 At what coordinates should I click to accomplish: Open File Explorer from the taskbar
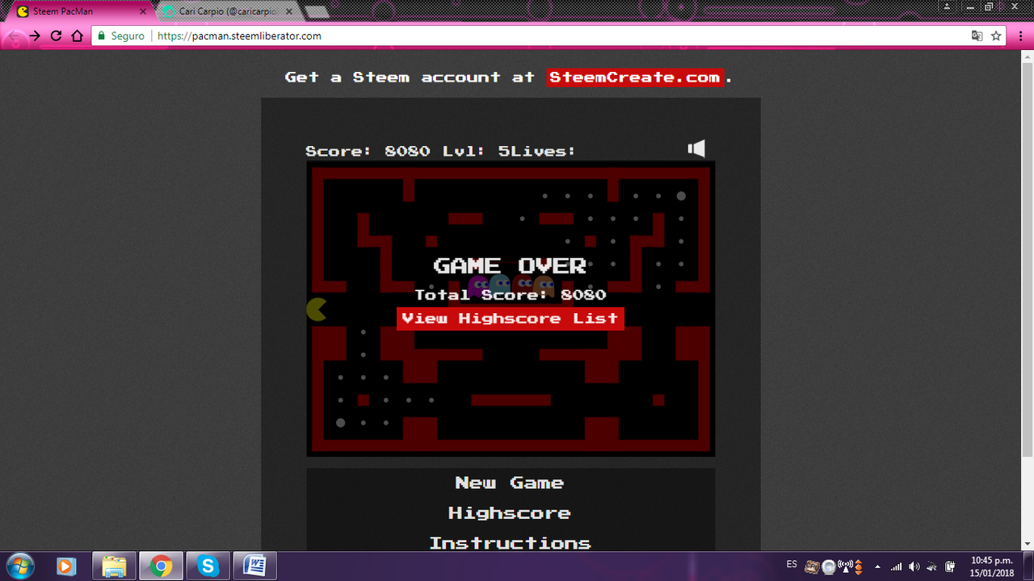coord(114,566)
